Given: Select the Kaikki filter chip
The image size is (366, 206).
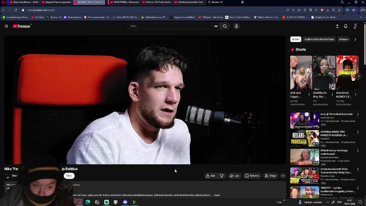Looking at the screenshot, I should 296,39.
